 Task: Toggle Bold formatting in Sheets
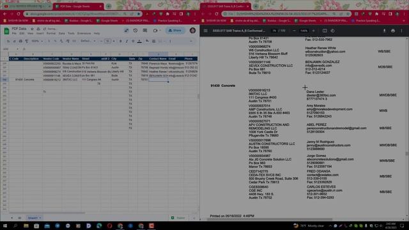click(121, 41)
